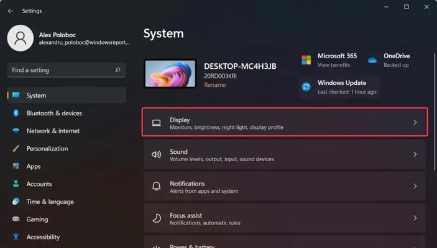This screenshot has height=248, width=437.
Task: Click the Bluetooth icon in sidebar
Action: 16,113
